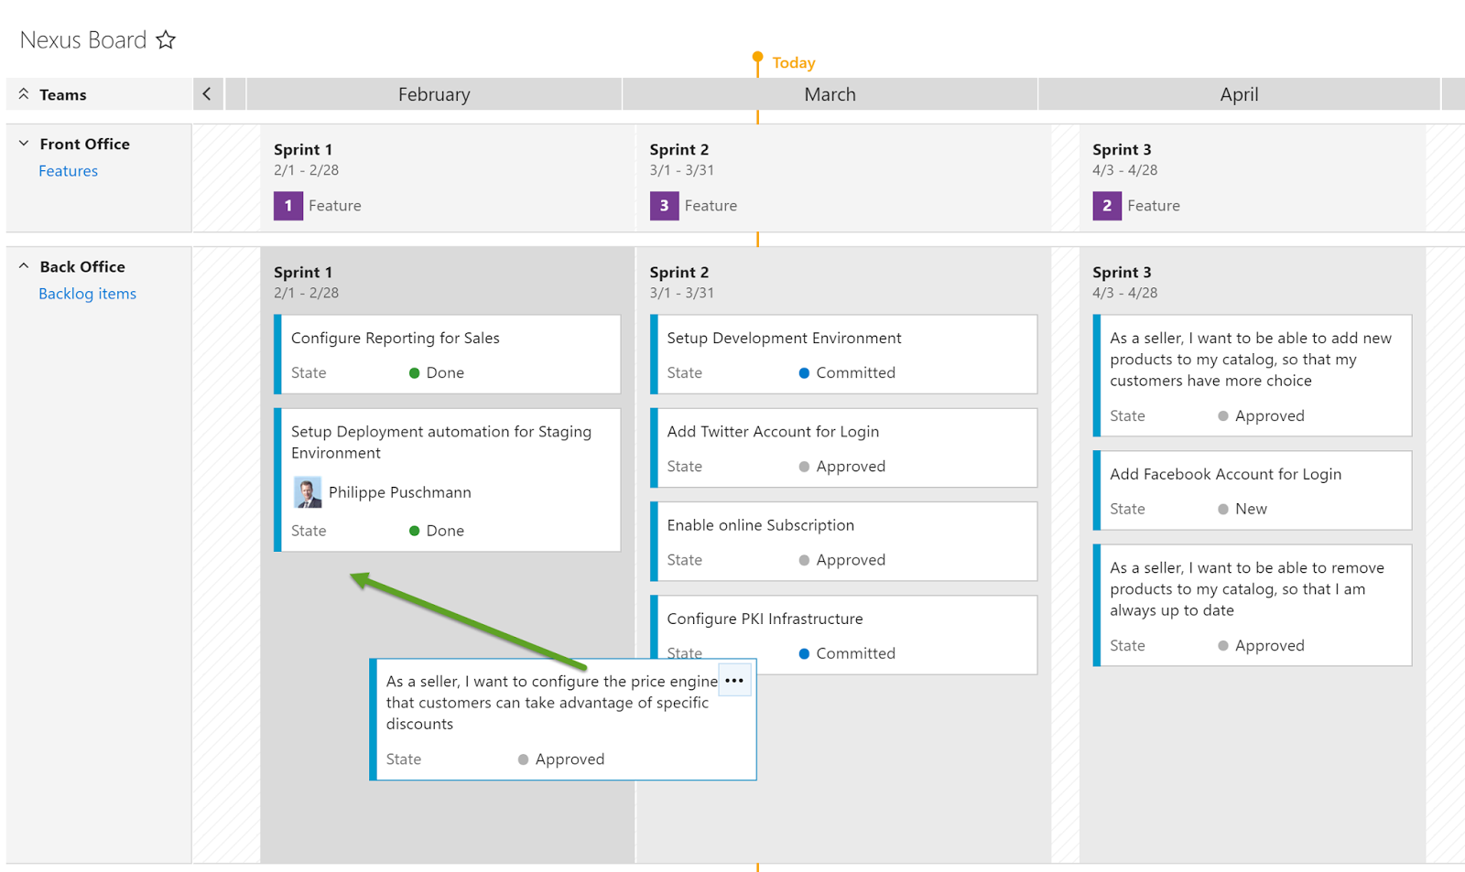This screenshot has width=1465, height=872.
Task: Collapse the Back Office section
Action: (x=23, y=266)
